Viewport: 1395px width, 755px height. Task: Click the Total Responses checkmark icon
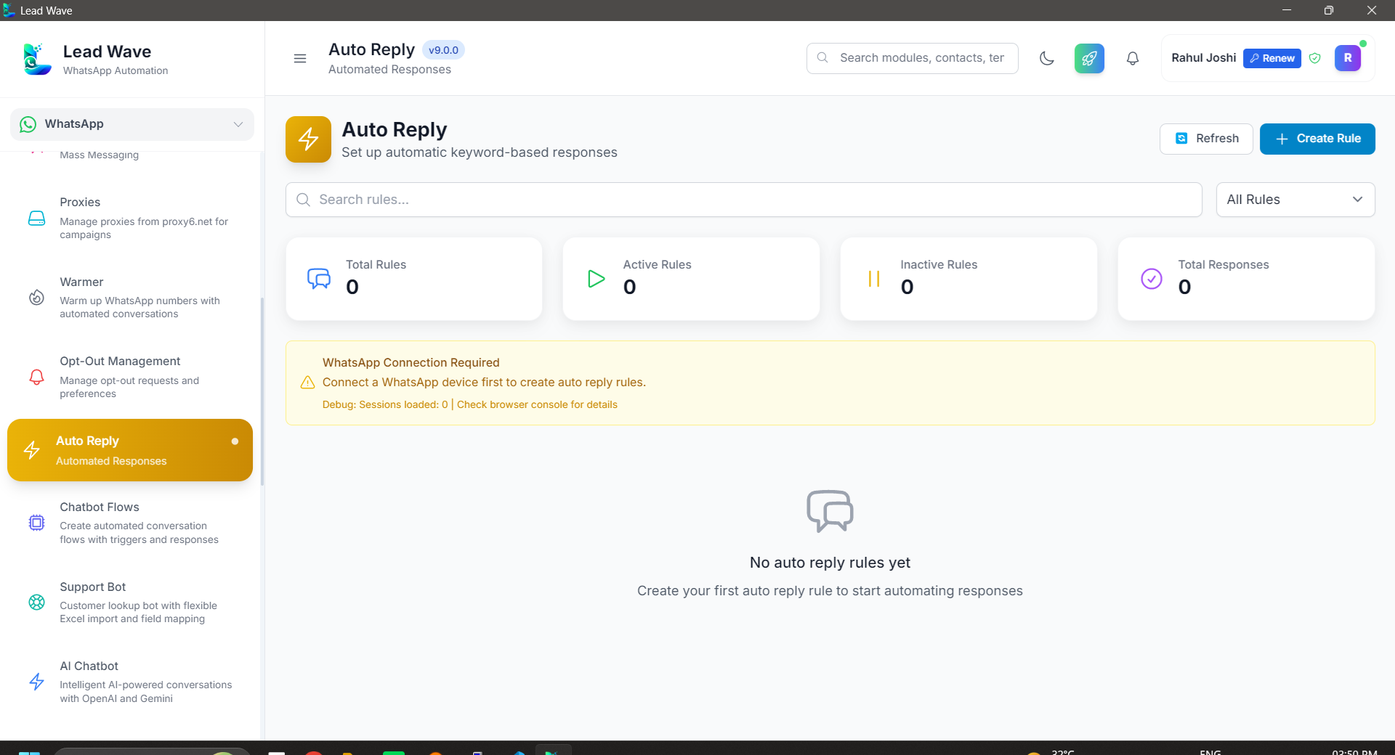point(1152,279)
